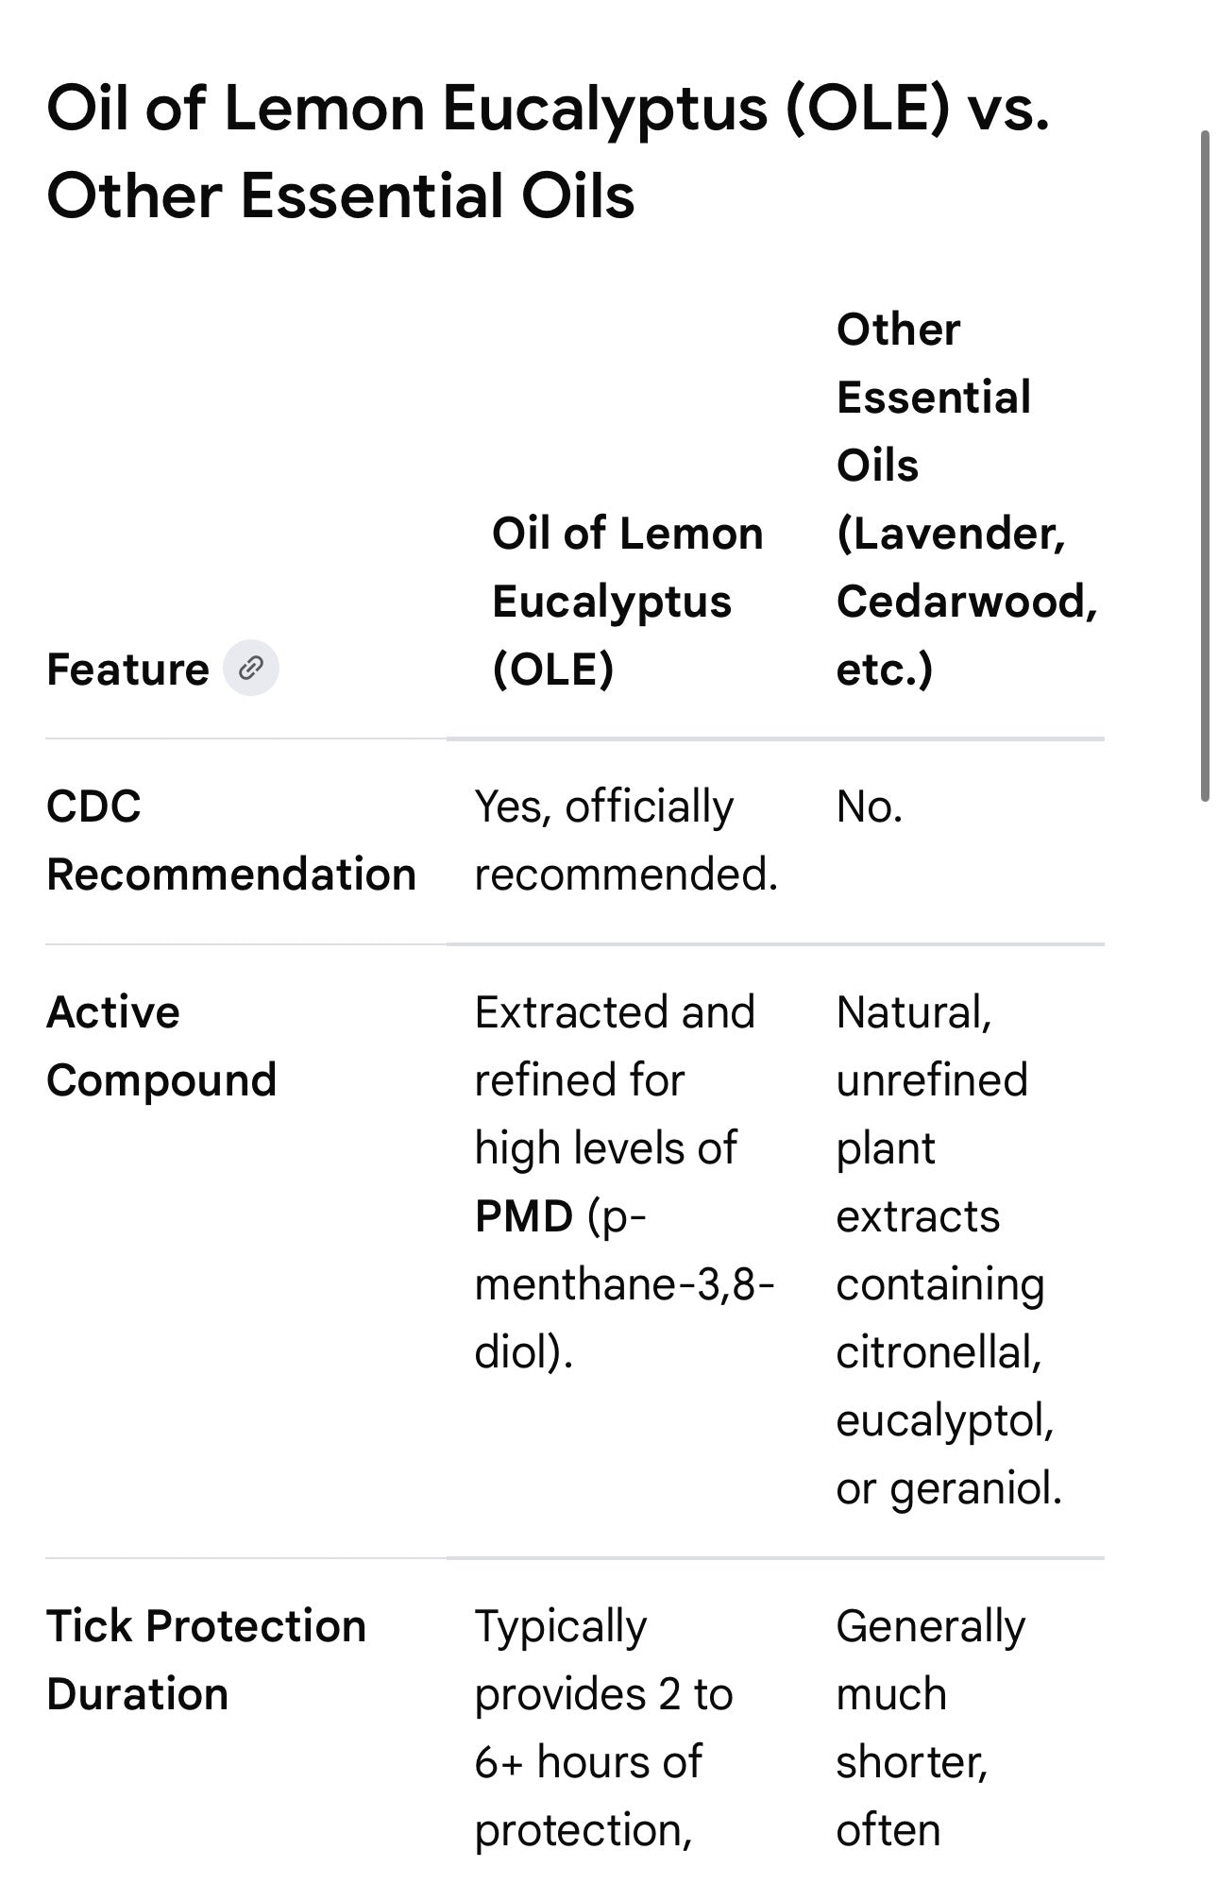Click the words 'or geraniol.'
Viewport: 1218px width, 1901px height.
coord(949,1489)
